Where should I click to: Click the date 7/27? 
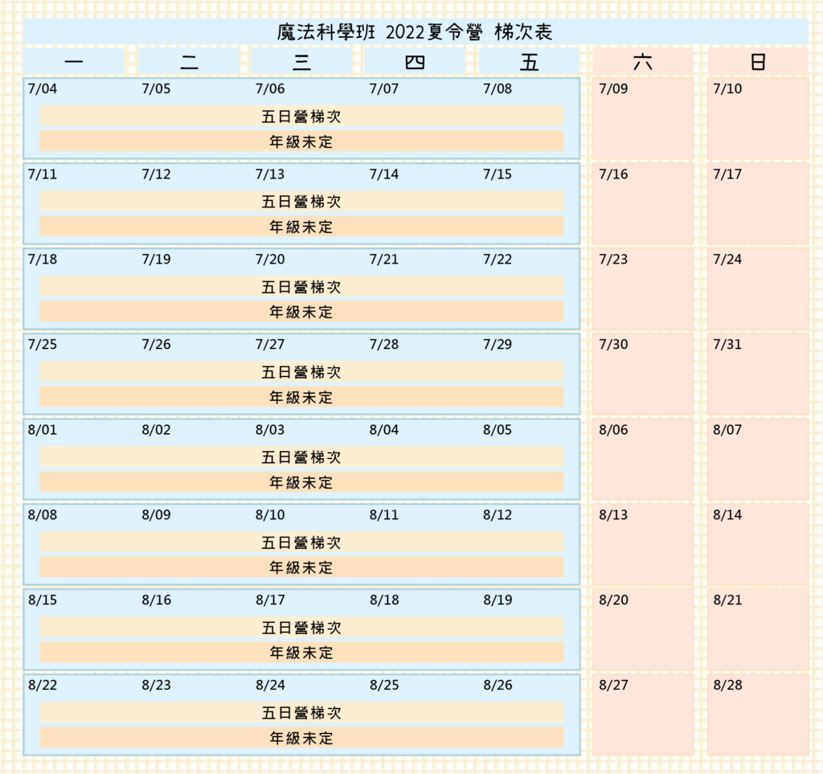(x=270, y=345)
